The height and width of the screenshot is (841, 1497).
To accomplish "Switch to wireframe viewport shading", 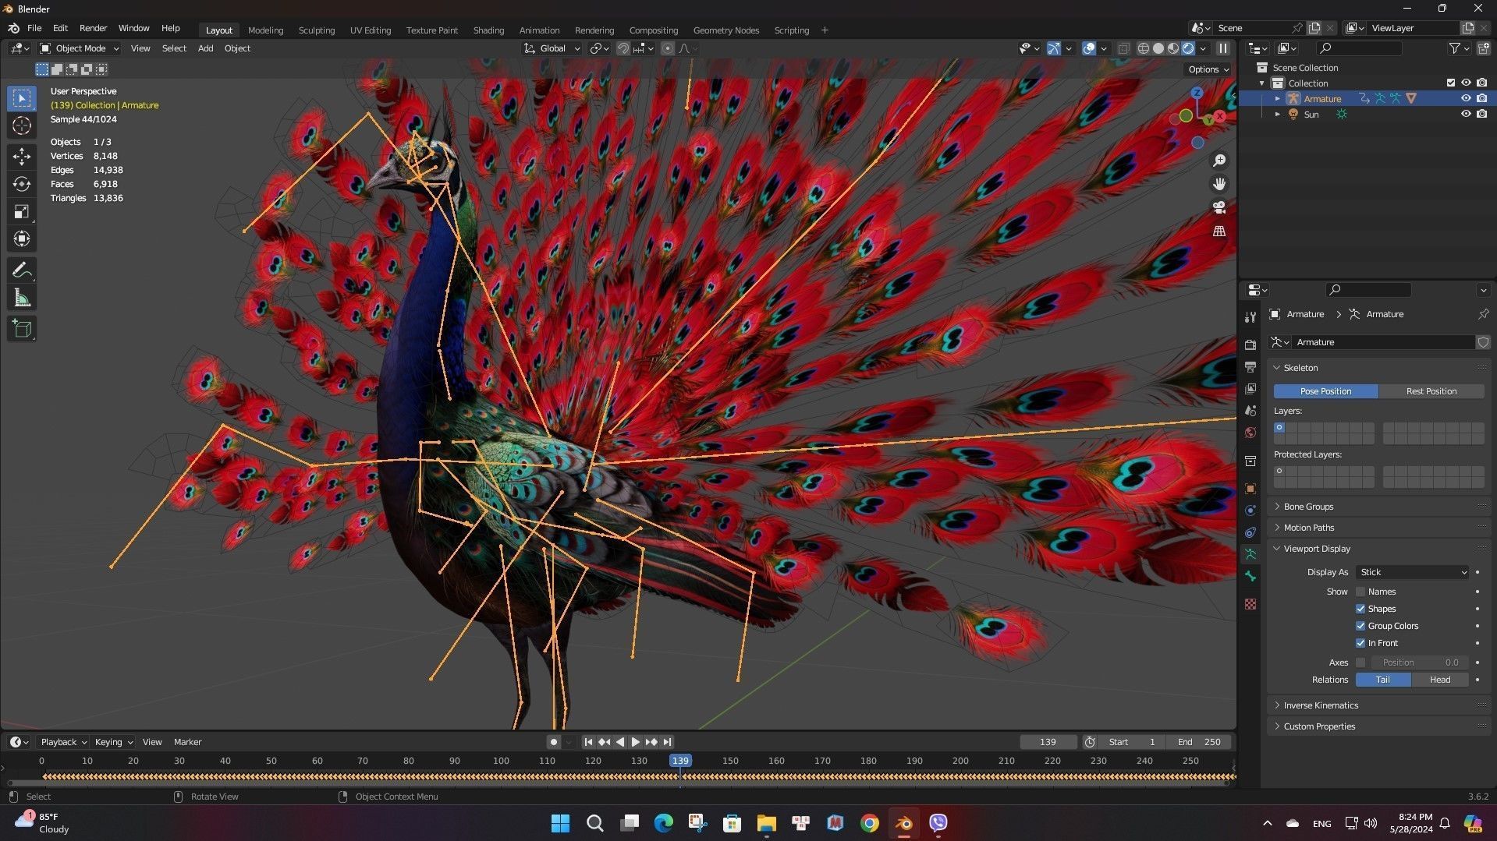I will tap(1144, 48).
